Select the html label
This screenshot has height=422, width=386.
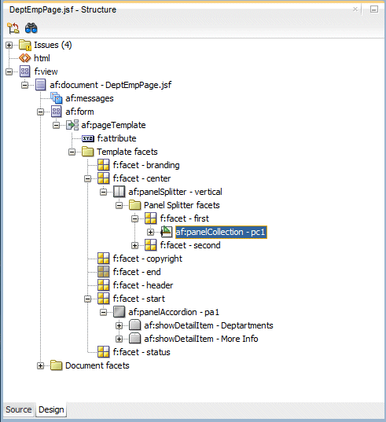tap(42, 58)
